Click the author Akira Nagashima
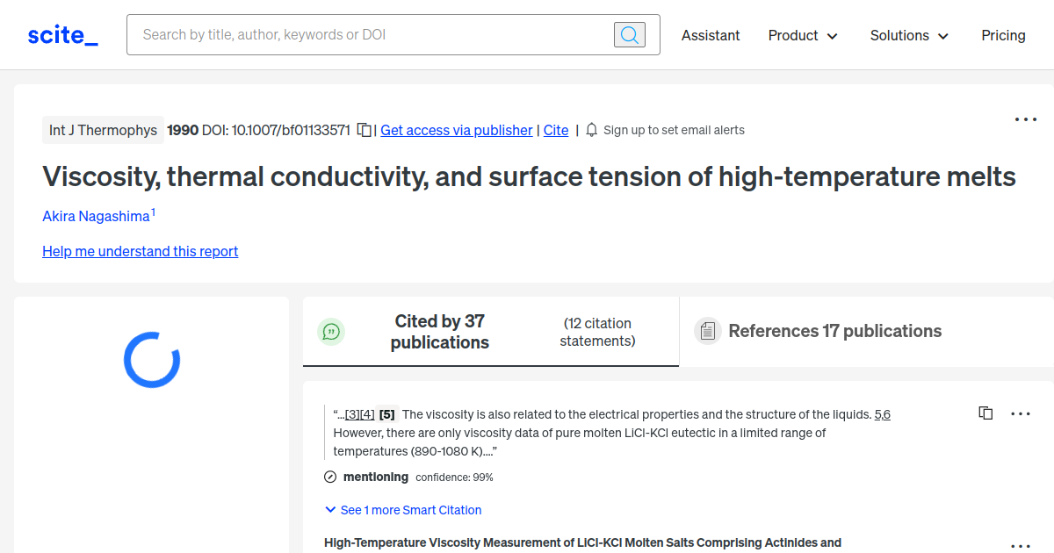 (x=95, y=216)
